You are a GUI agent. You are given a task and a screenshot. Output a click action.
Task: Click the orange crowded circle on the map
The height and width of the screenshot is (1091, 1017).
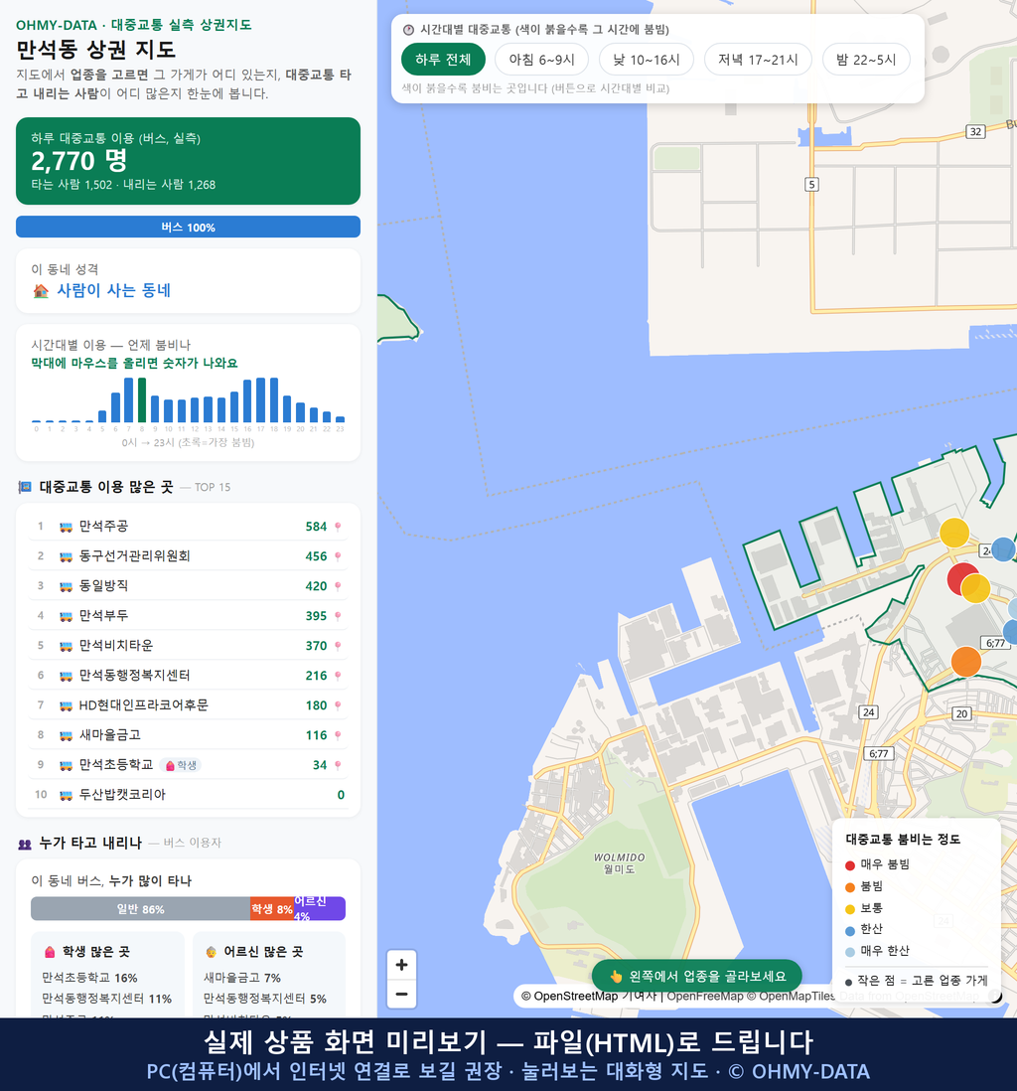[965, 661]
